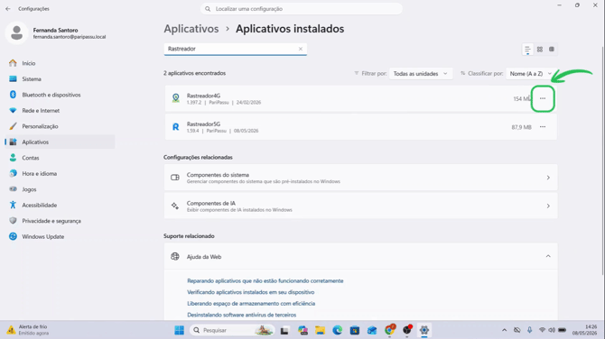The image size is (605, 339).
Task: Open Microsoft Store from the taskbar
Action: (x=355, y=330)
